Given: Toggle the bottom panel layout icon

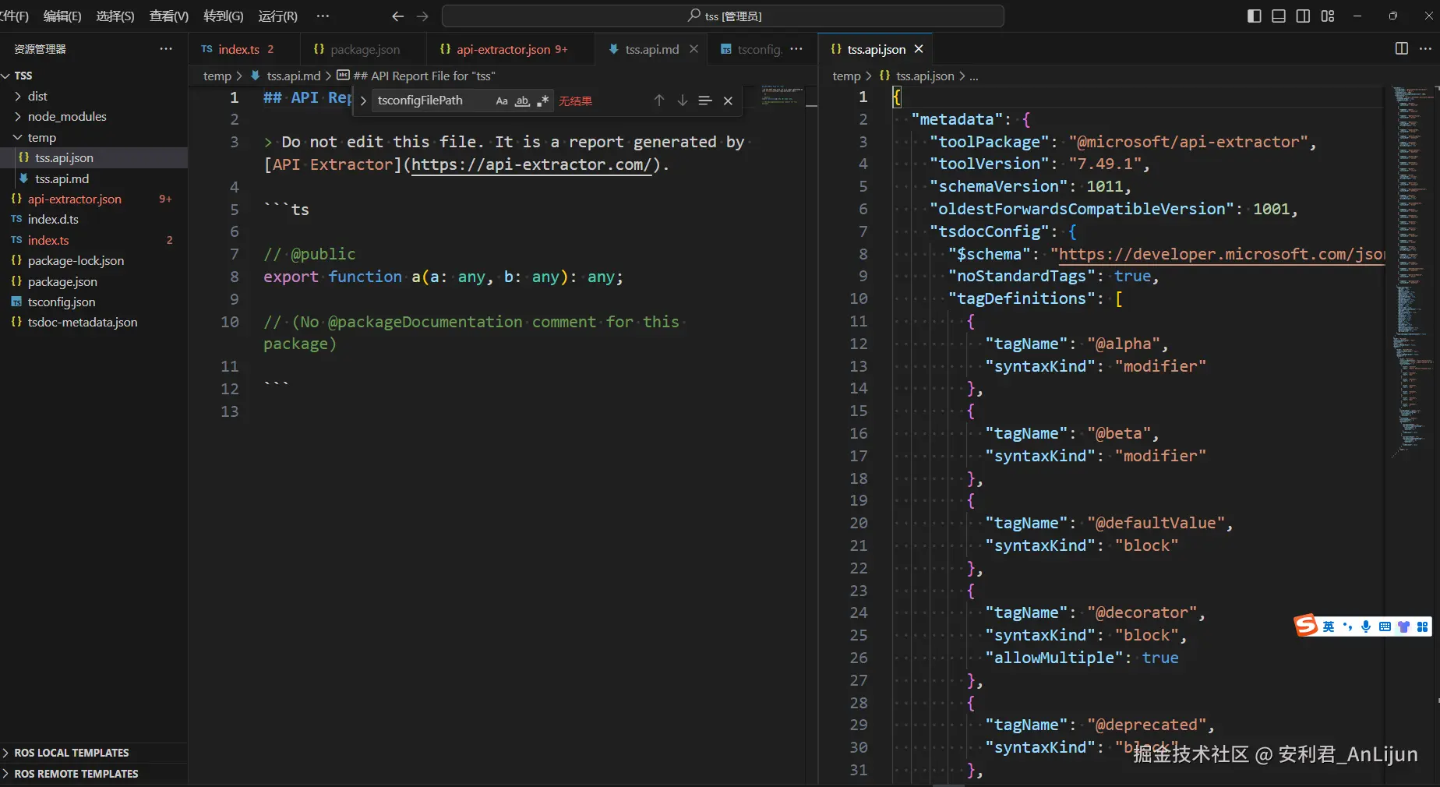Looking at the screenshot, I should click(1279, 16).
